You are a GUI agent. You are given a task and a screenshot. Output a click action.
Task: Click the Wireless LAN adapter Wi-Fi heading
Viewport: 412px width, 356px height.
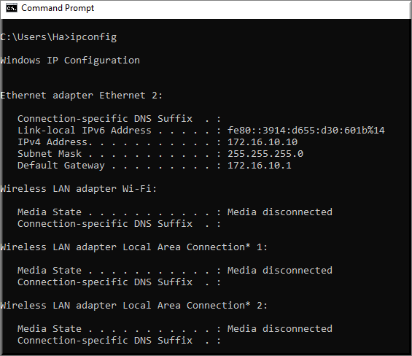(x=79, y=189)
